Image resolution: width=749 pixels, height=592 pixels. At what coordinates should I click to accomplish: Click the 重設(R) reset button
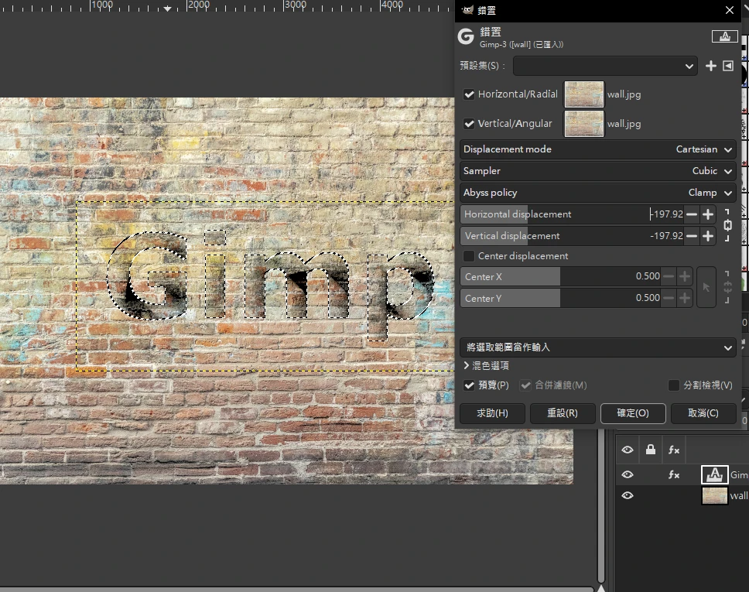click(x=562, y=413)
